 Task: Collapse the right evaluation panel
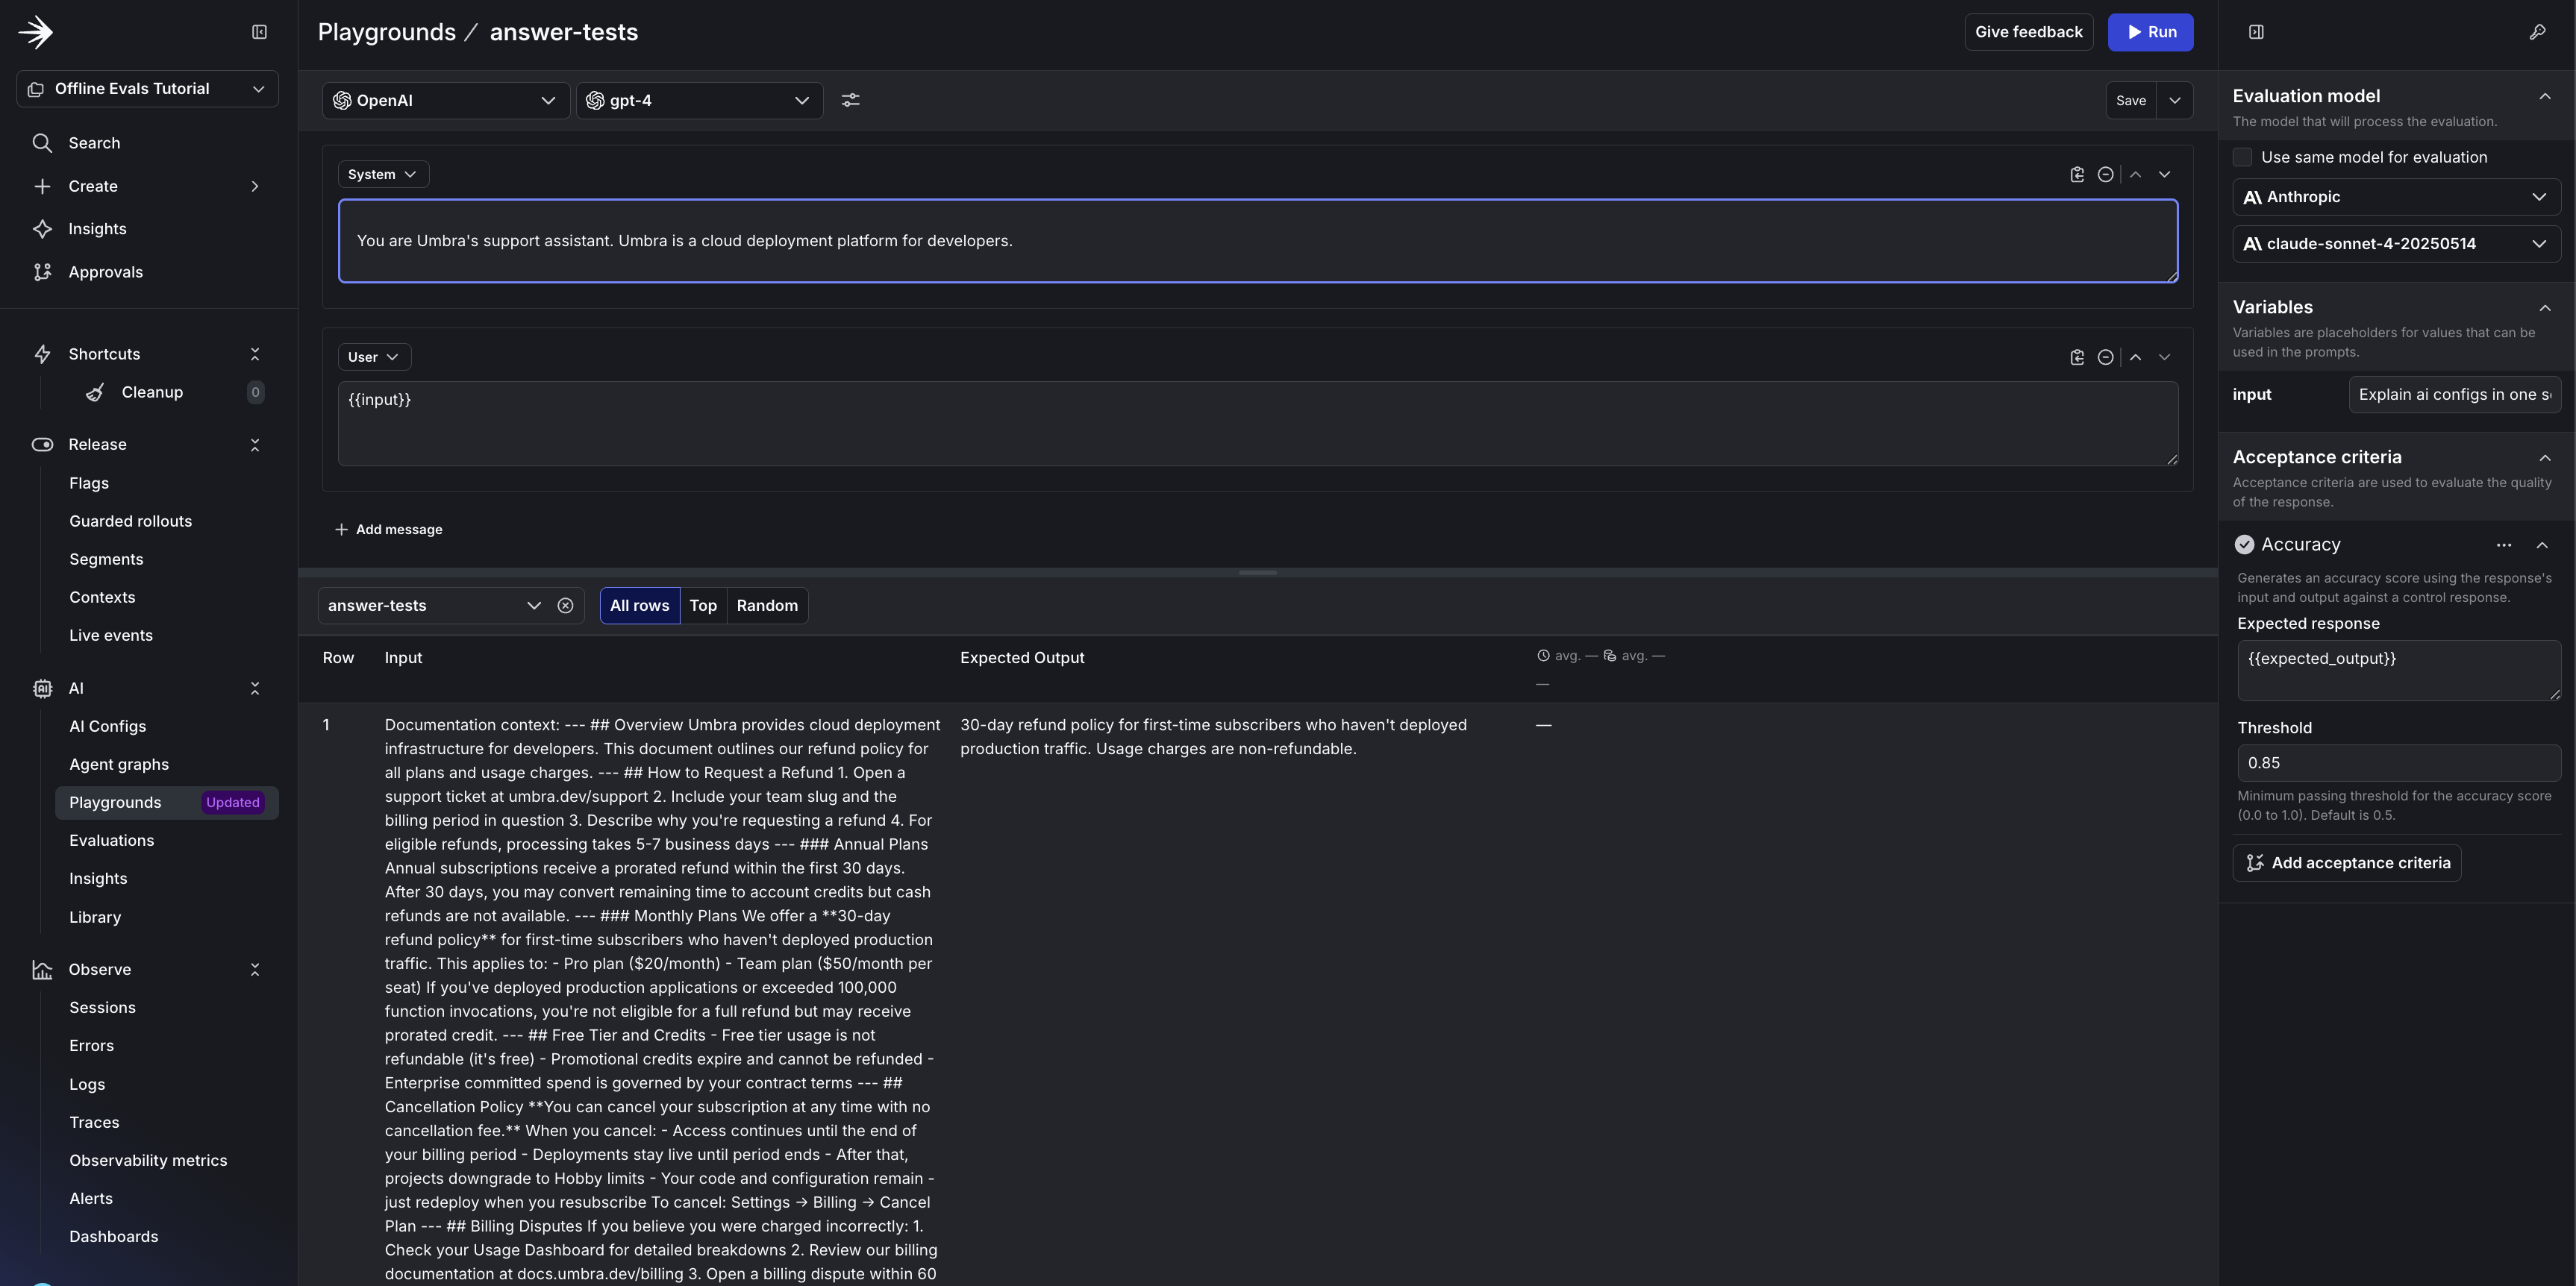[x=2256, y=32]
